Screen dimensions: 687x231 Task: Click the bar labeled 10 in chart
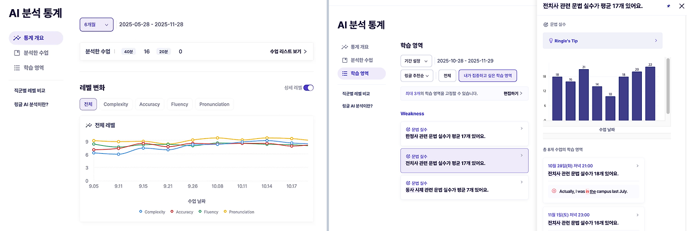[x=610, y=109]
